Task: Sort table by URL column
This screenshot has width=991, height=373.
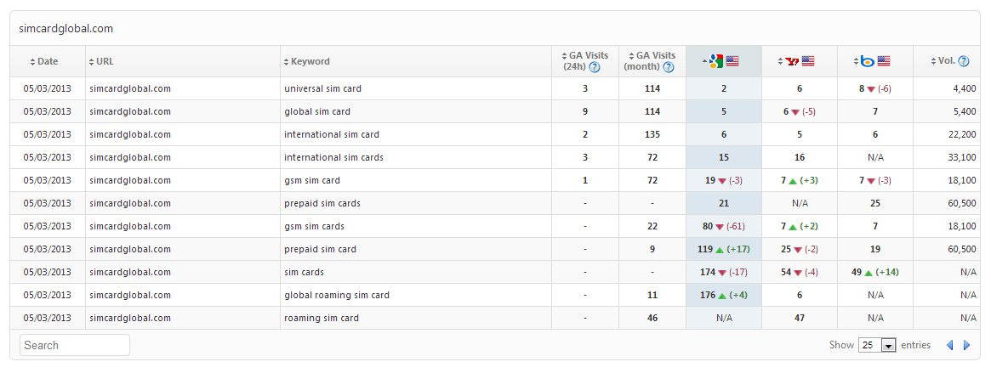Action: (x=105, y=61)
